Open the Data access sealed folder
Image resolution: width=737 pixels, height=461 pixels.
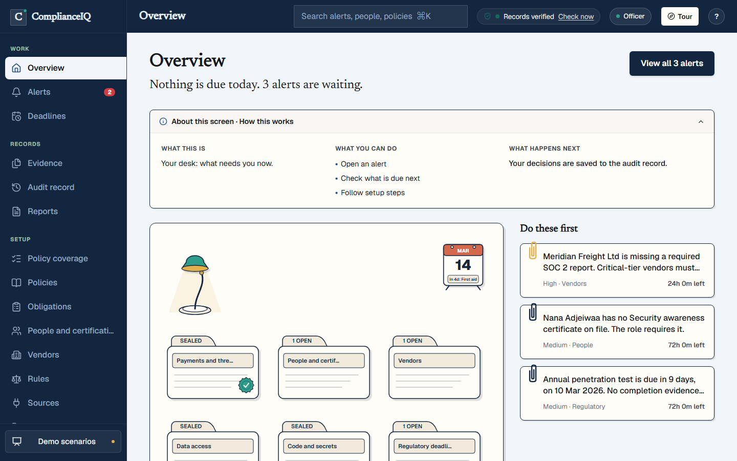[213, 441]
